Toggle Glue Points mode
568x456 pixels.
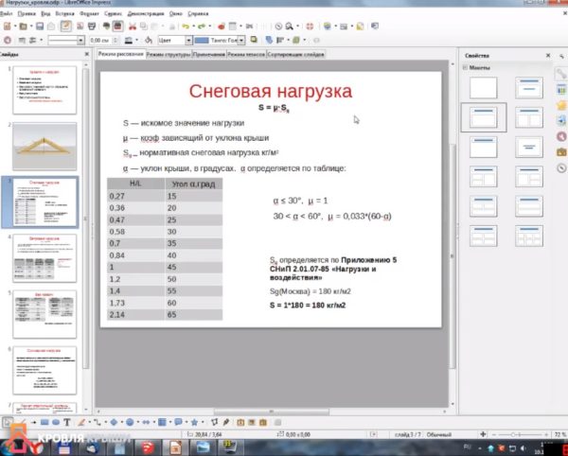(x=226, y=422)
